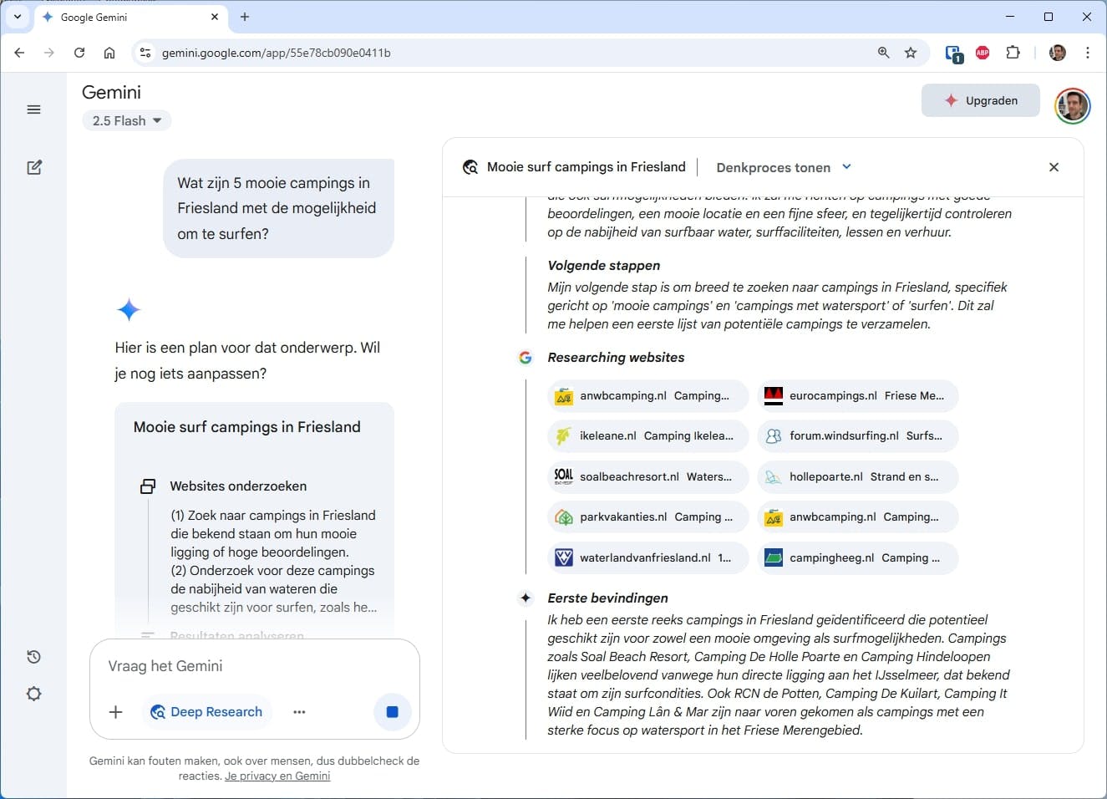The image size is (1107, 799).
Task: Click the Researching websites heading
Action: click(x=616, y=358)
